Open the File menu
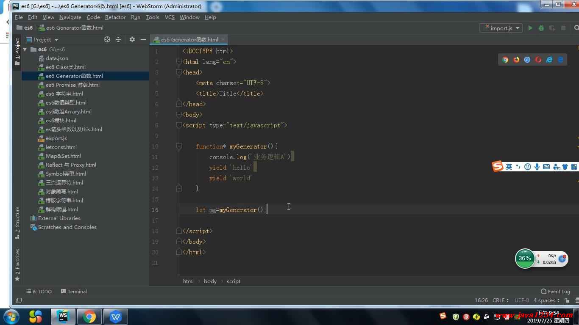The height and width of the screenshot is (325, 579). point(19,17)
